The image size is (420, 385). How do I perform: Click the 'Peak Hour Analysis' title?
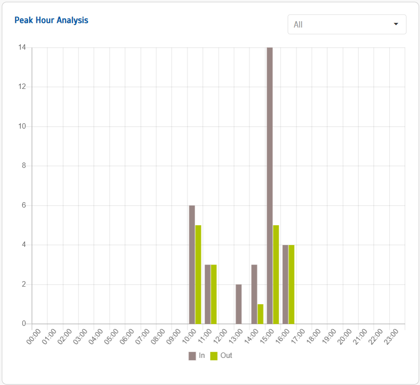tap(51, 20)
